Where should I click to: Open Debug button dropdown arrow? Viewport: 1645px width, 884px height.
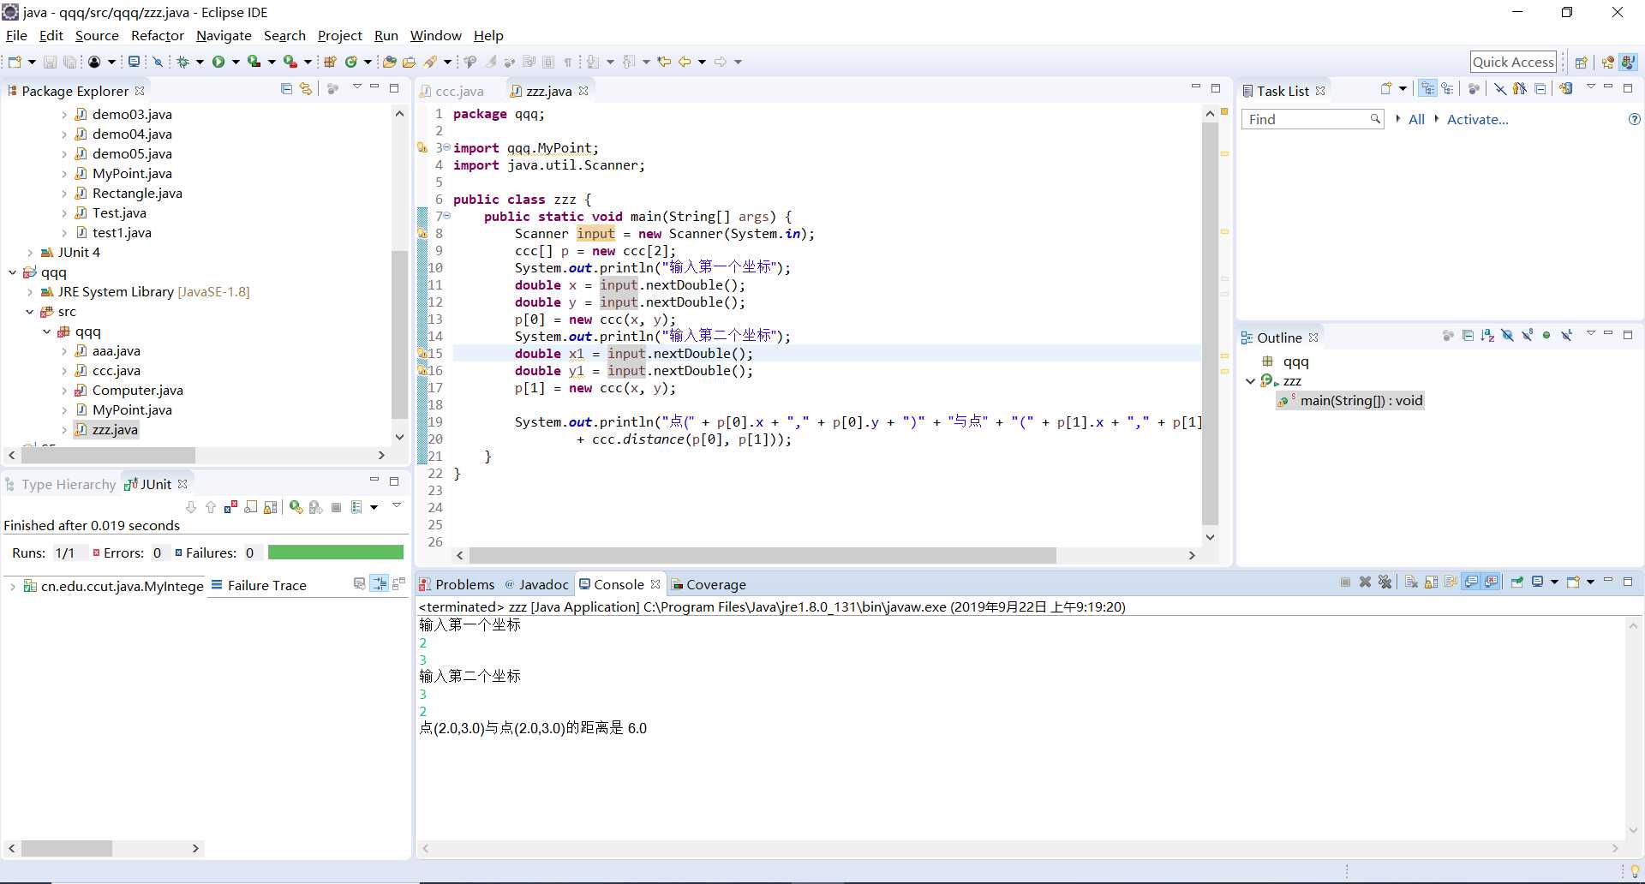[x=200, y=62]
